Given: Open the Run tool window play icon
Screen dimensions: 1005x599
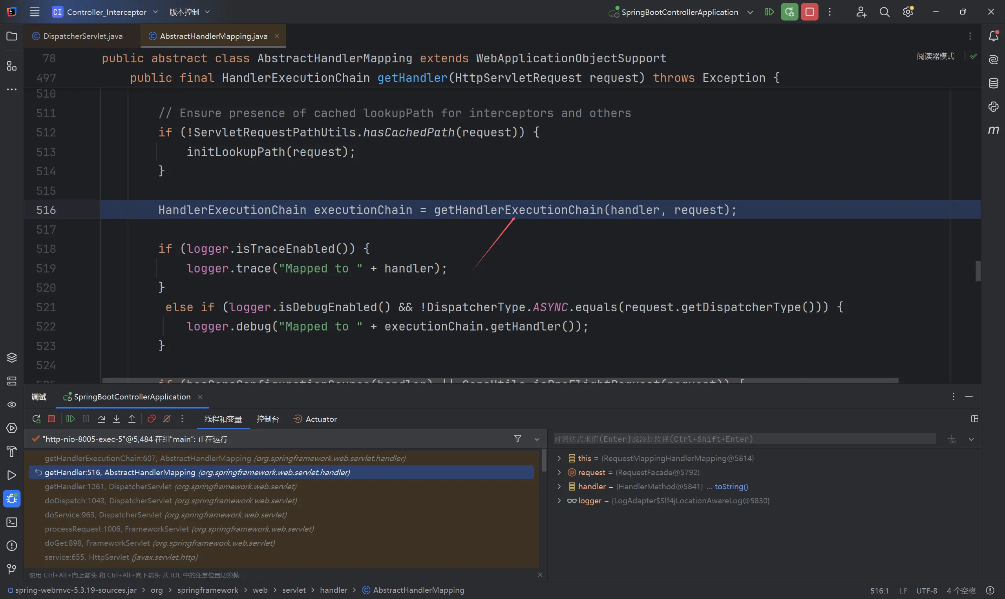Looking at the screenshot, I should (12, 475).
